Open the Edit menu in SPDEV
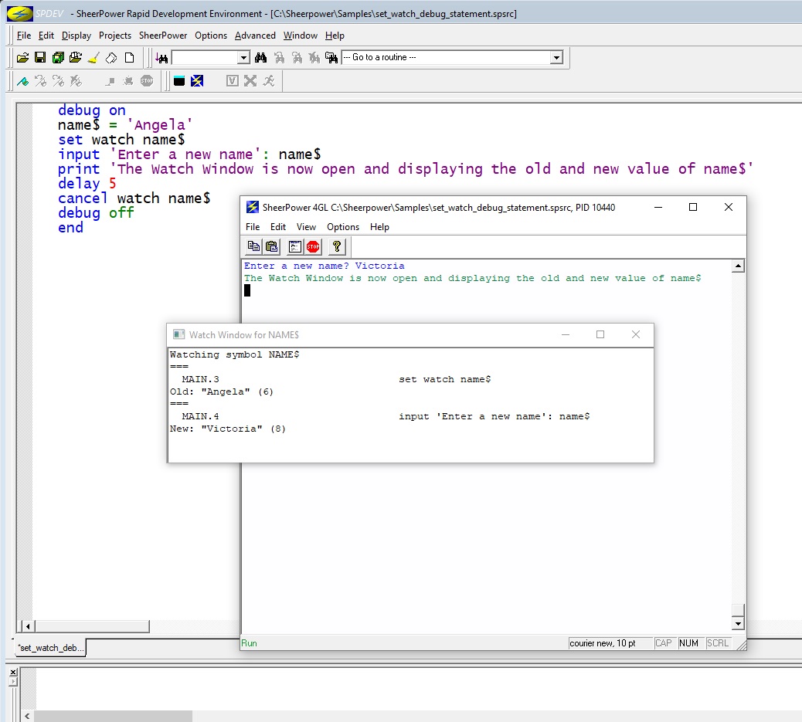Image resolution: width=802 pixels, height=722 pixels. click(46, 36)
